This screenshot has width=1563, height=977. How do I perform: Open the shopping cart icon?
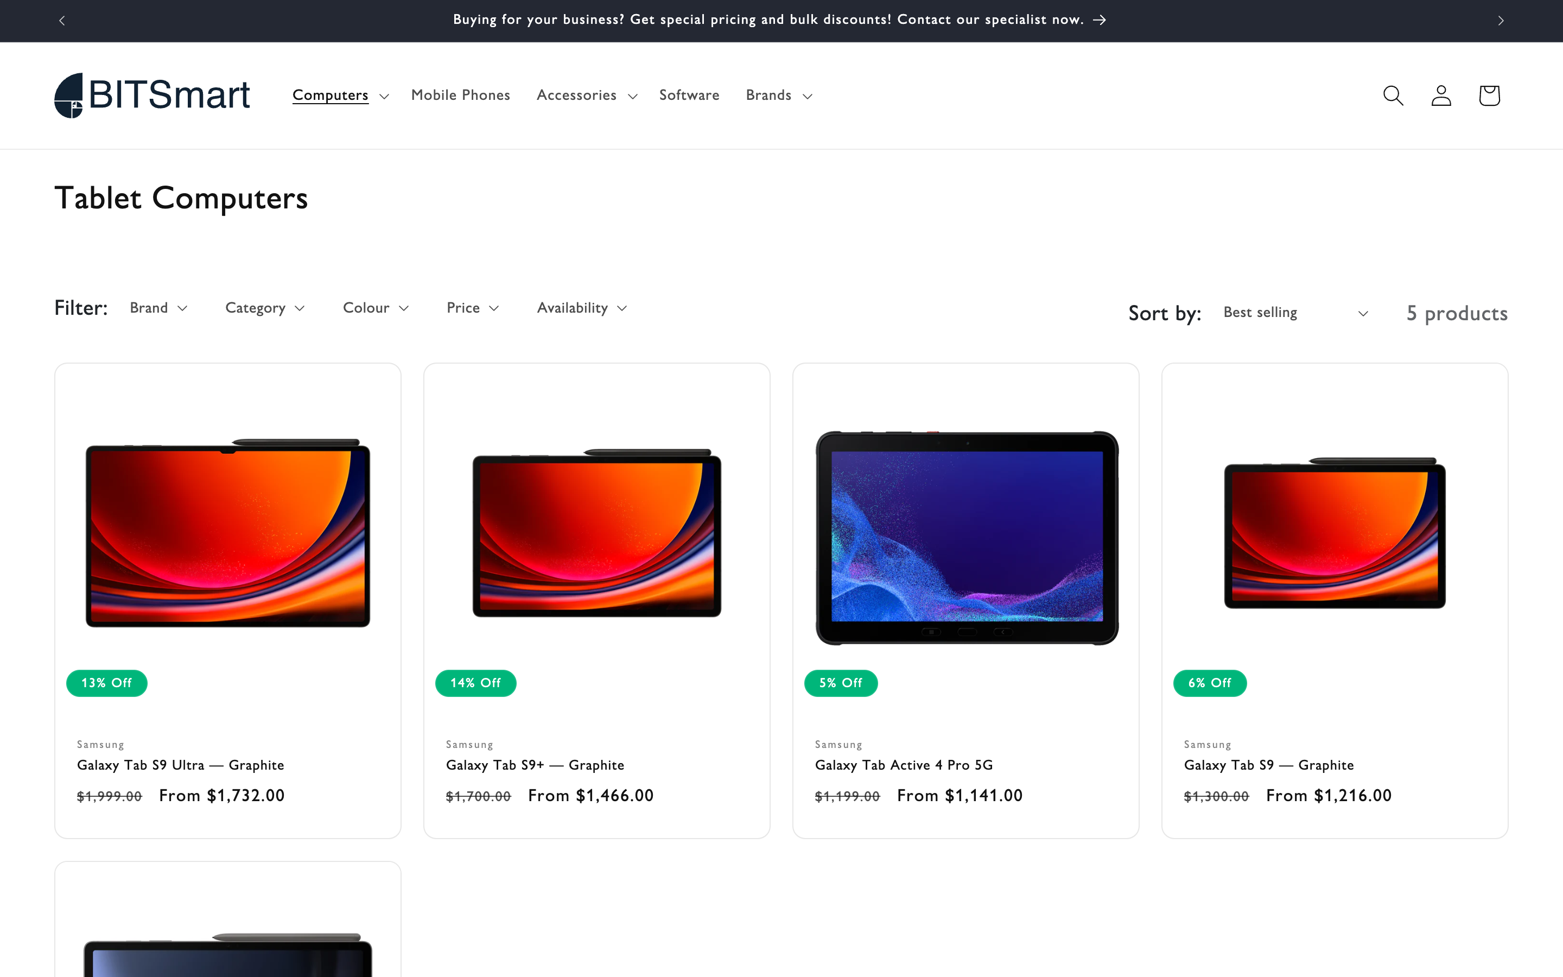click(x=1489, y=96)
